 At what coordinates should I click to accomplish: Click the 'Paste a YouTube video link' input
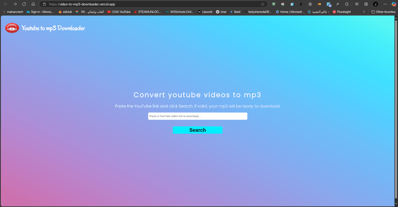(x=197, y=116)
